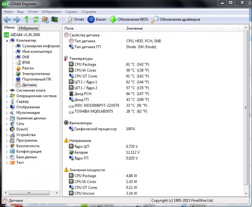The image size is (252, 207).
Task: Select Электропитание in the tree
Action: (33, 74)
